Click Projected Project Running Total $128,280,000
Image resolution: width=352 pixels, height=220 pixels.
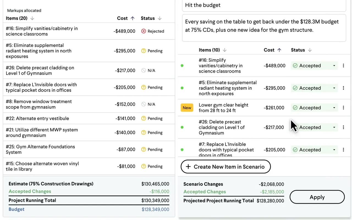pyautogui.click(x=270, y=201)
